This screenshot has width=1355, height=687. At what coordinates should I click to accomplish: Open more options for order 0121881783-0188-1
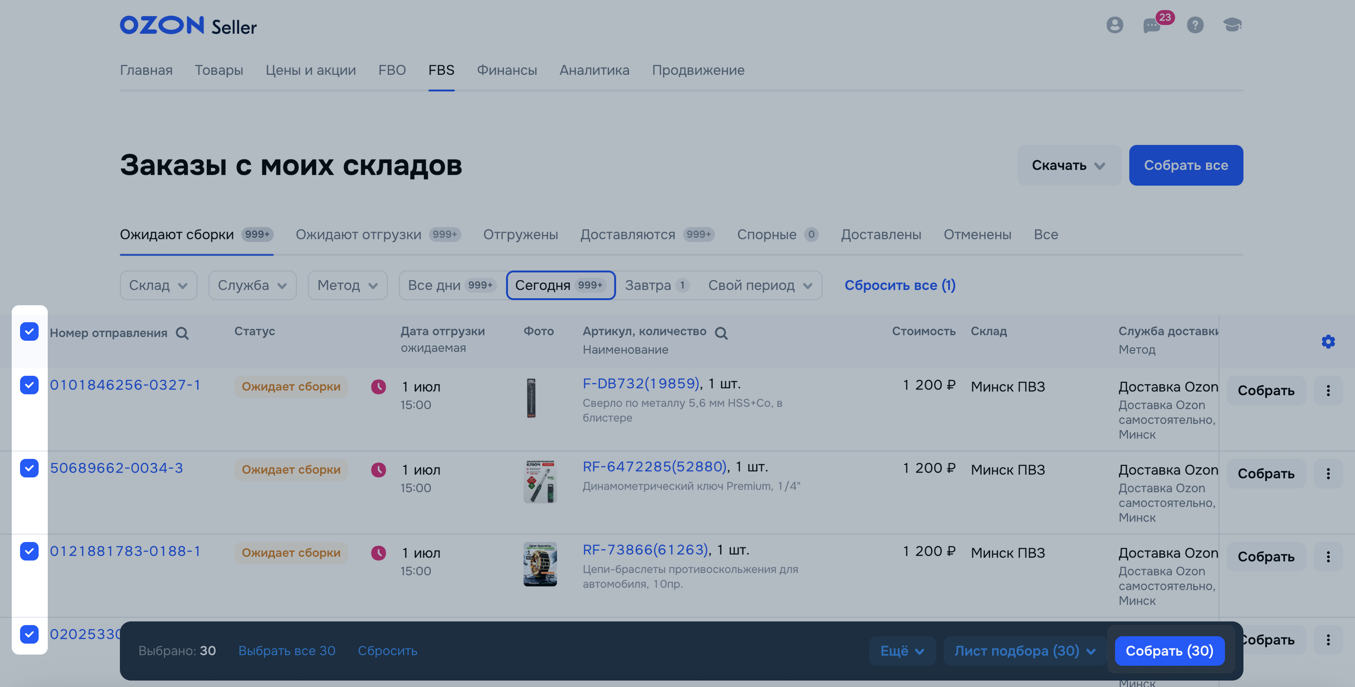(x=1328, y=556)
